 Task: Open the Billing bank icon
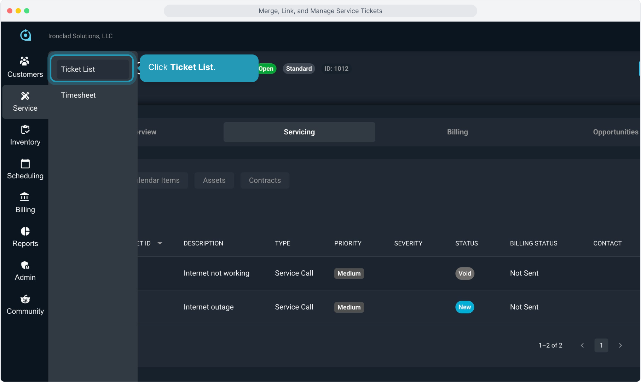[25, 197]
